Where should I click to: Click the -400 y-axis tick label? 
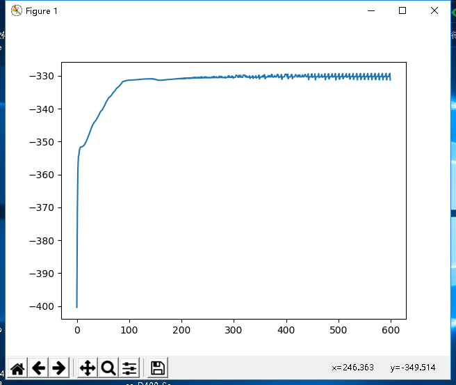tap(42, 306)
